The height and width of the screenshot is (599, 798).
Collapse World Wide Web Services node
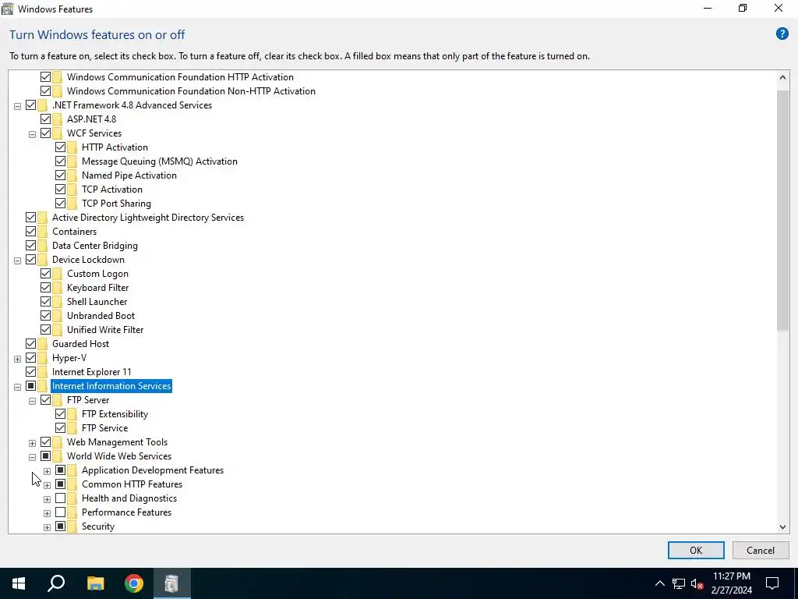coord(32,457)
